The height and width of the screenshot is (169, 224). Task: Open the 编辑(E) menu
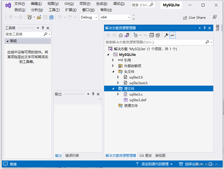coord(36,4)
